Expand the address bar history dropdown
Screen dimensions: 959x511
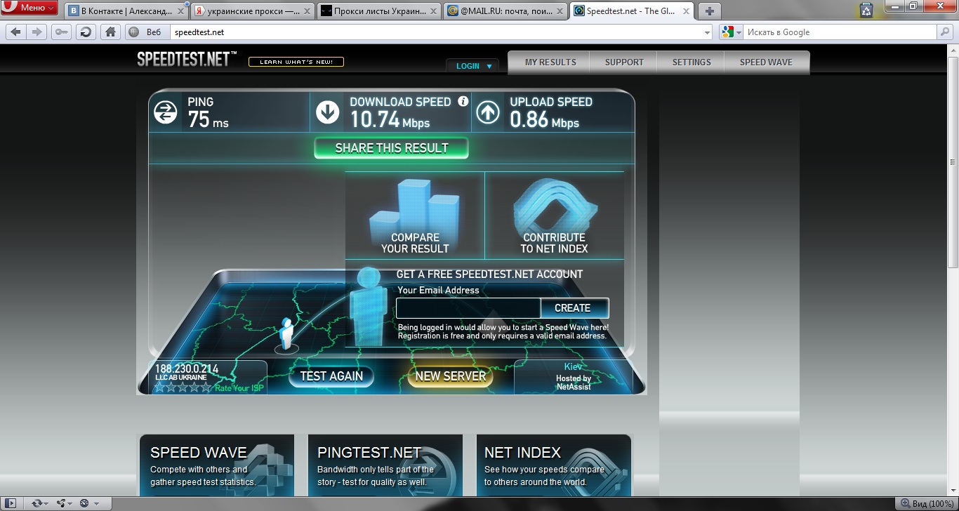coord(708,33)
